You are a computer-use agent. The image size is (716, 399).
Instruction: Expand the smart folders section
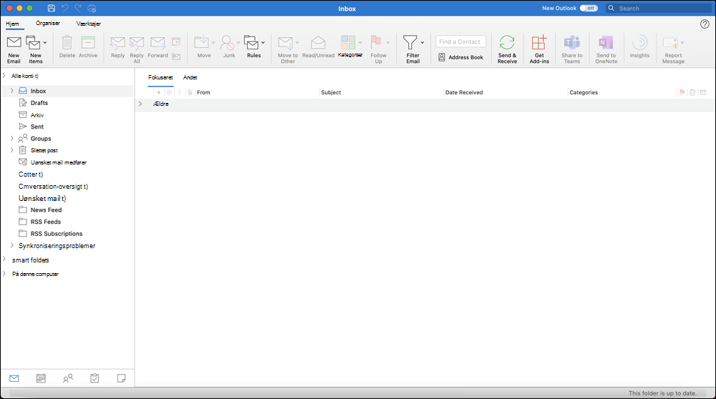[x=4, y=260]
